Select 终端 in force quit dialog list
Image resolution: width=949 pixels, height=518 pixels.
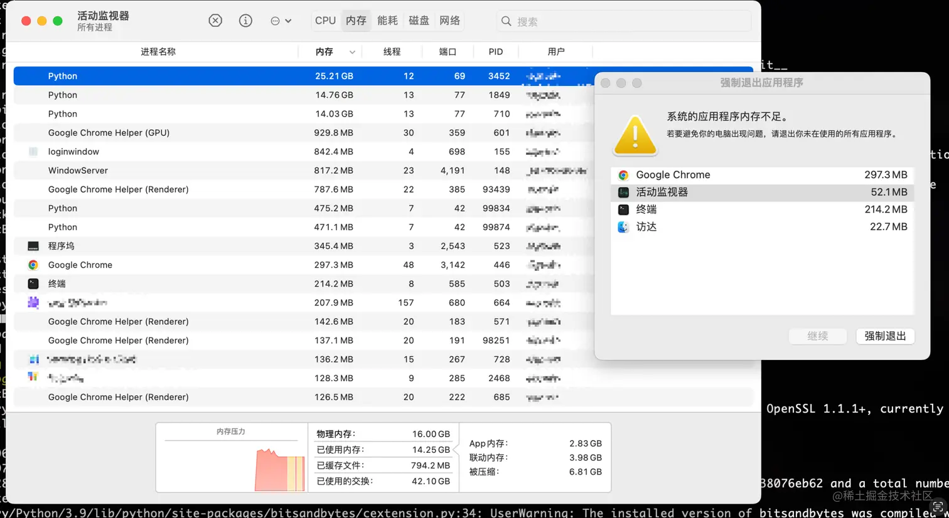[762, 209]
